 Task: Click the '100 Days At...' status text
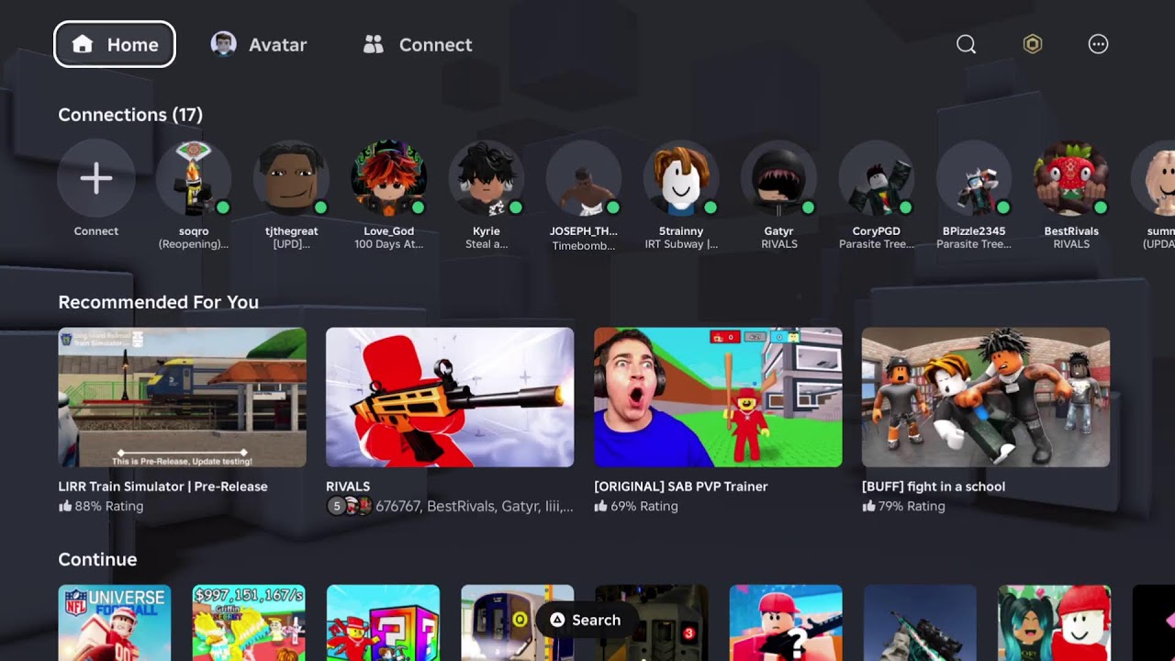coord(389,244)
